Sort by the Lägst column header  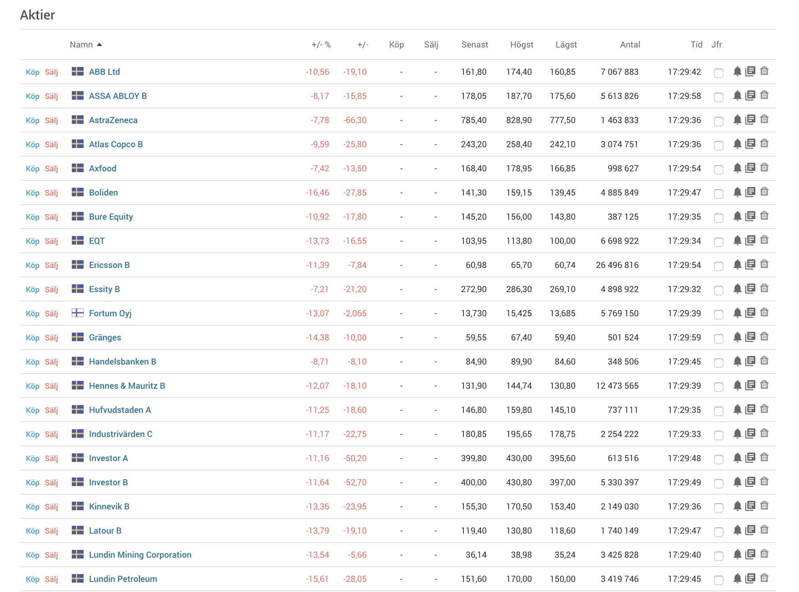pos(566,44)
